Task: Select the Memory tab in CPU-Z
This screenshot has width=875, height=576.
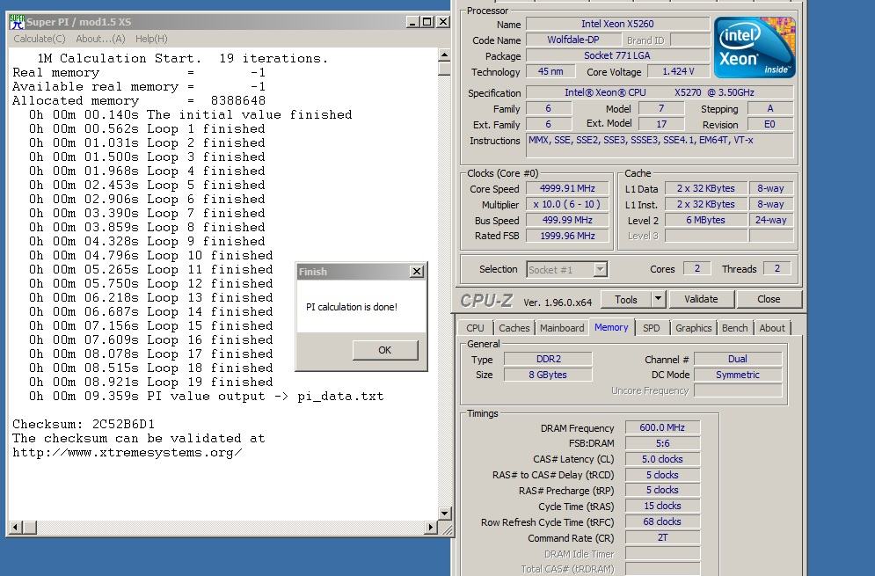Action: pyautogui.click(x=611, y=328)
